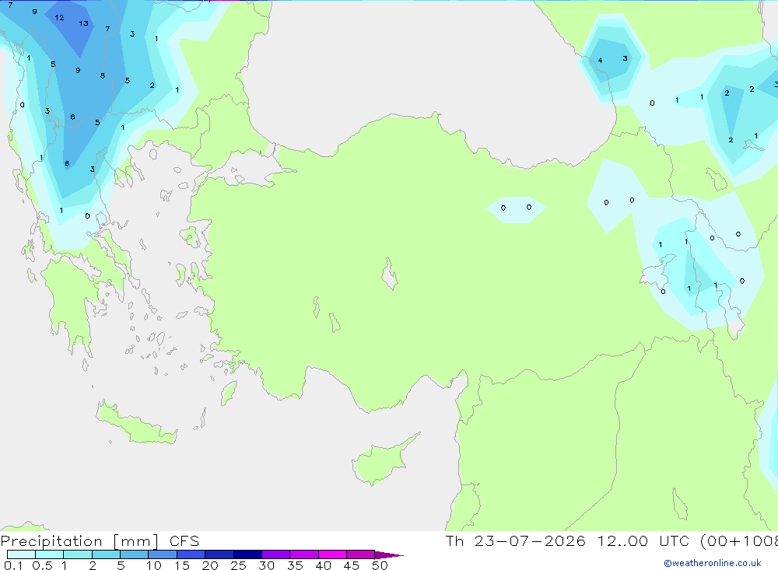Click the '12..00 UTC' time text
Viewport: 778px width, 570px height.
coord(644,540)
